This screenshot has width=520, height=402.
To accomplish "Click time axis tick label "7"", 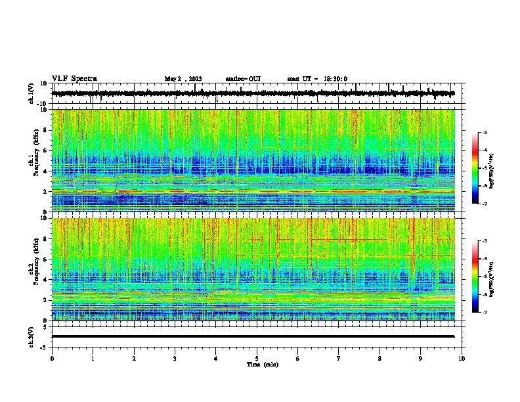I will pos(339,359).
